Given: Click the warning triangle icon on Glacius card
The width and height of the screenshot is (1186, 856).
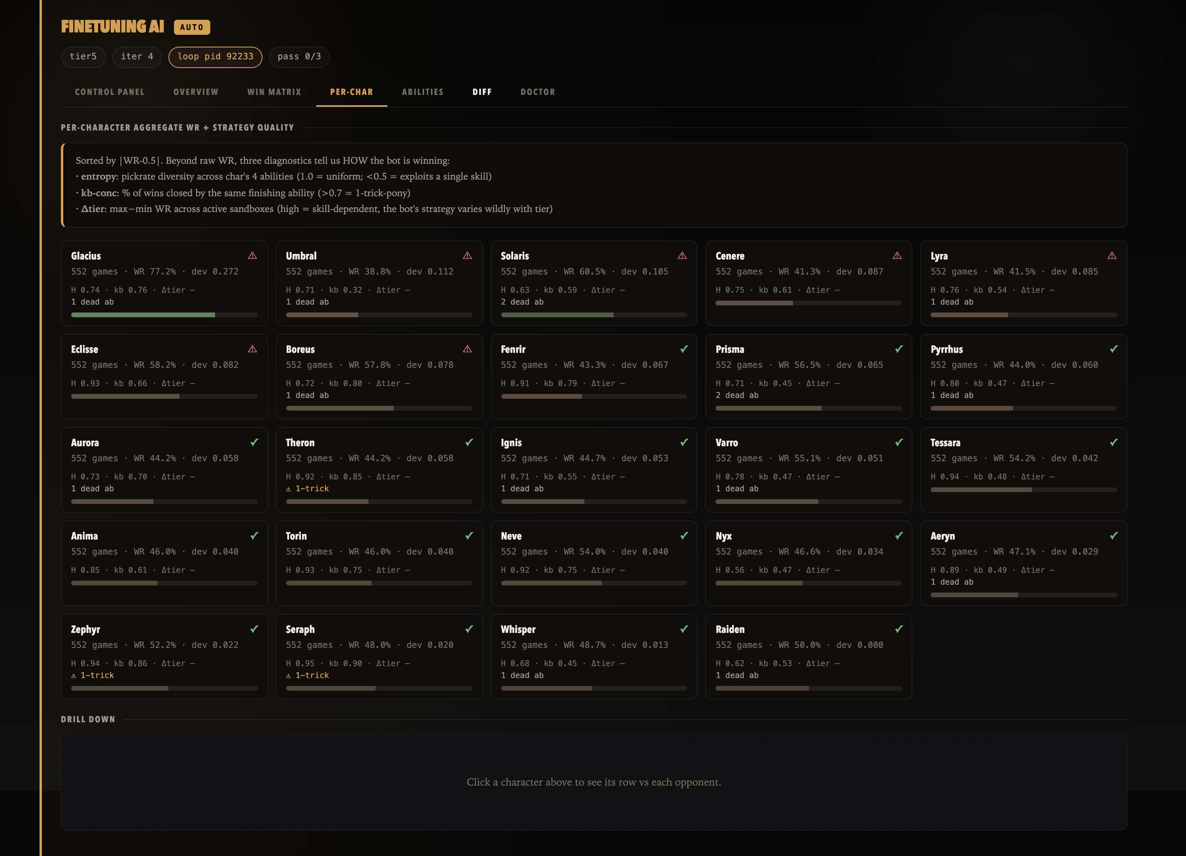Looking at the screenshot, I should point(253,255).
